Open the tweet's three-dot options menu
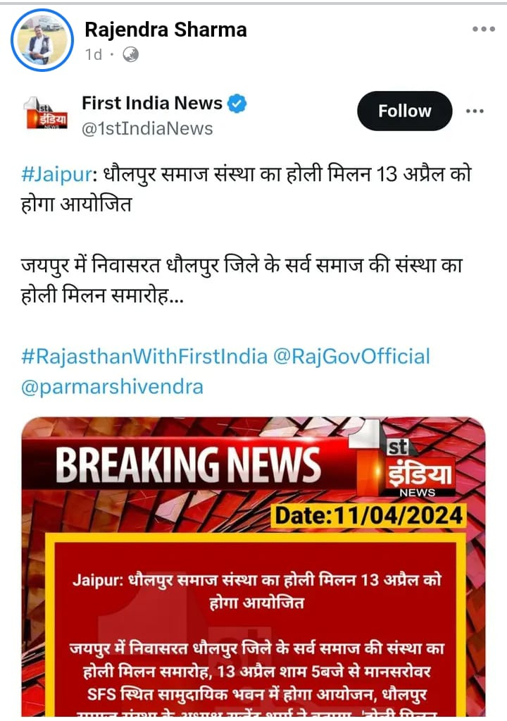Screen dimensions: 507x721 click(475, 111)
